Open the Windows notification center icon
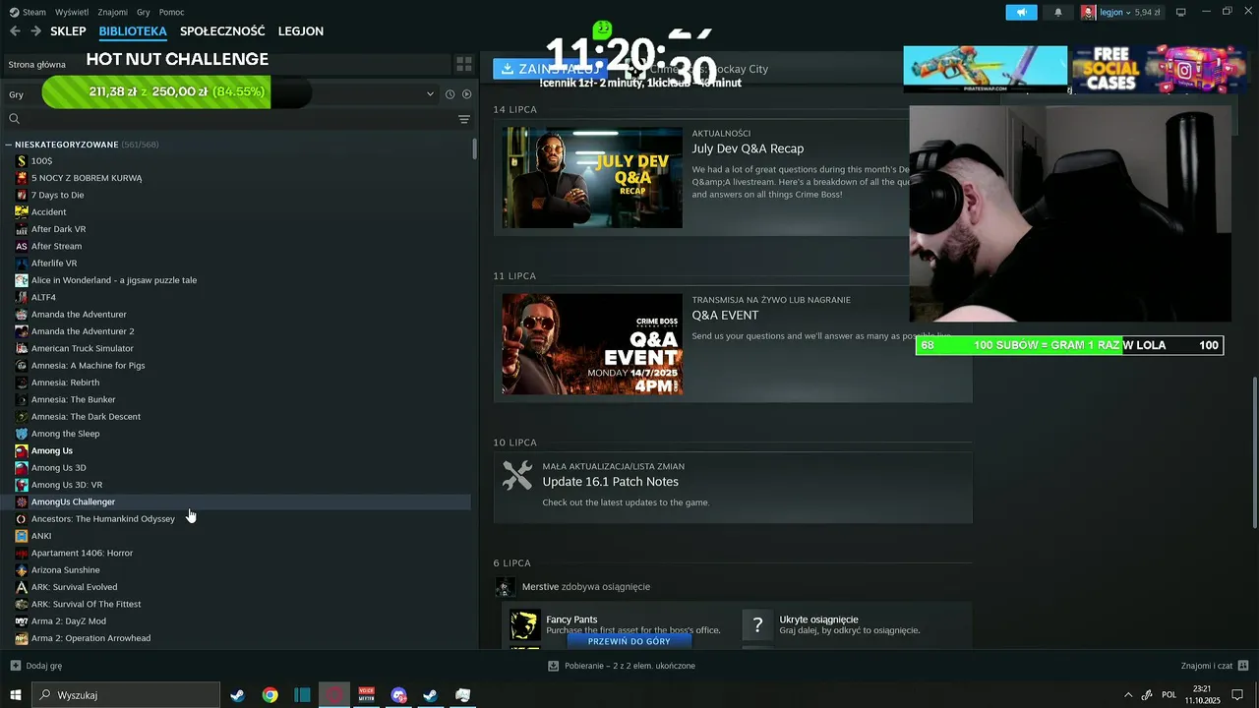The height and width of the screenshot is (708, 1259). pos(1237,695)
